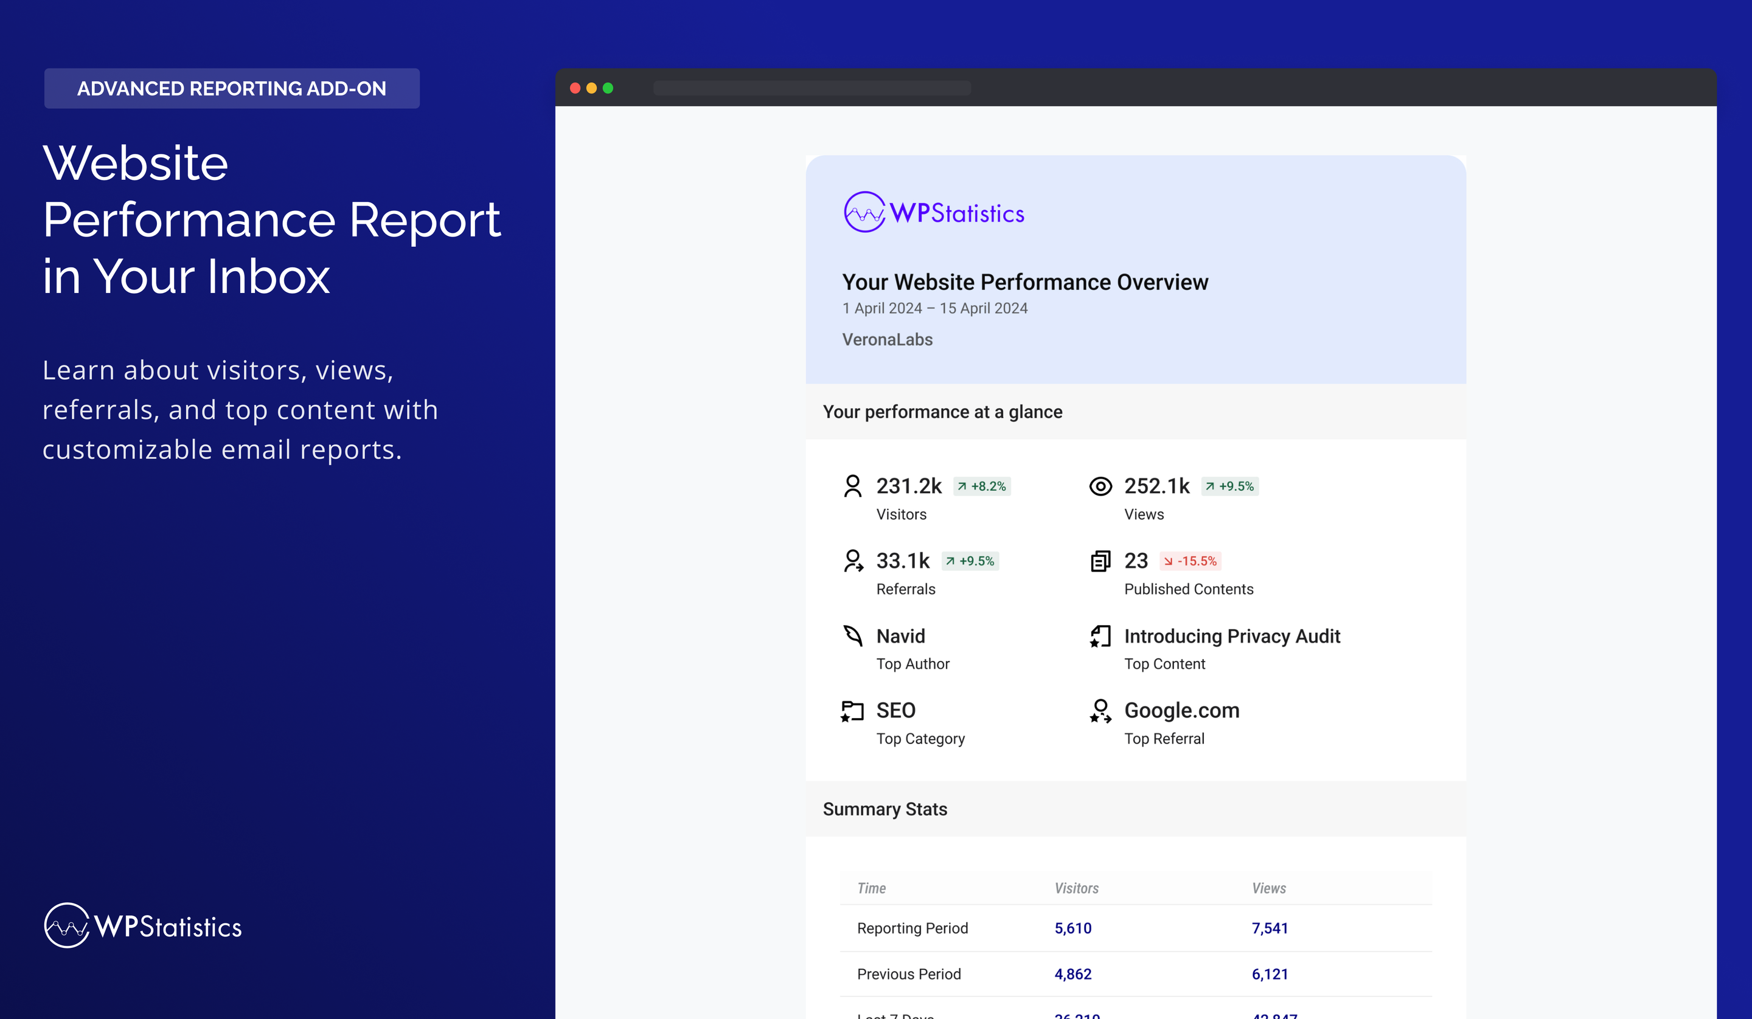Viewport: 1752px width, 1019px height.
Task: Click the yellow minimize window dot
Action: tap(592, 88)
